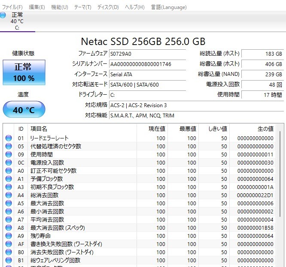Viewport: 286px width, 267px height.
Task: Click the status icon beside 残り寿命
Action: [x=8, y=236]
